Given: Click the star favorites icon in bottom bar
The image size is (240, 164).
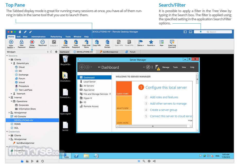Looking at the screenshot, I should [x=37, y=161].
